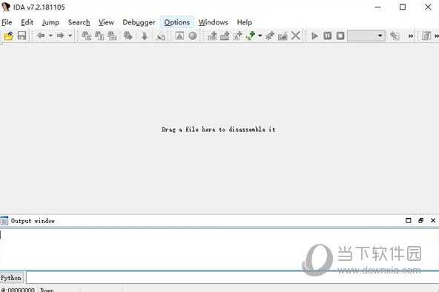Expand the first toolbar overflow chevron
Image resolution: width=439 pixels, height=292 pixels.
(411, 36)
